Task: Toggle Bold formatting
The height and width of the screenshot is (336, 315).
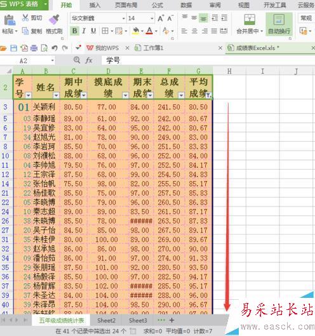Action: (x=74, y=31)
